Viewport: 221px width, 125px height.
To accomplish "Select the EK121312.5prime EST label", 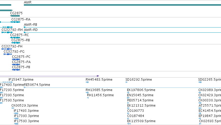I will (x=141, y=106).
